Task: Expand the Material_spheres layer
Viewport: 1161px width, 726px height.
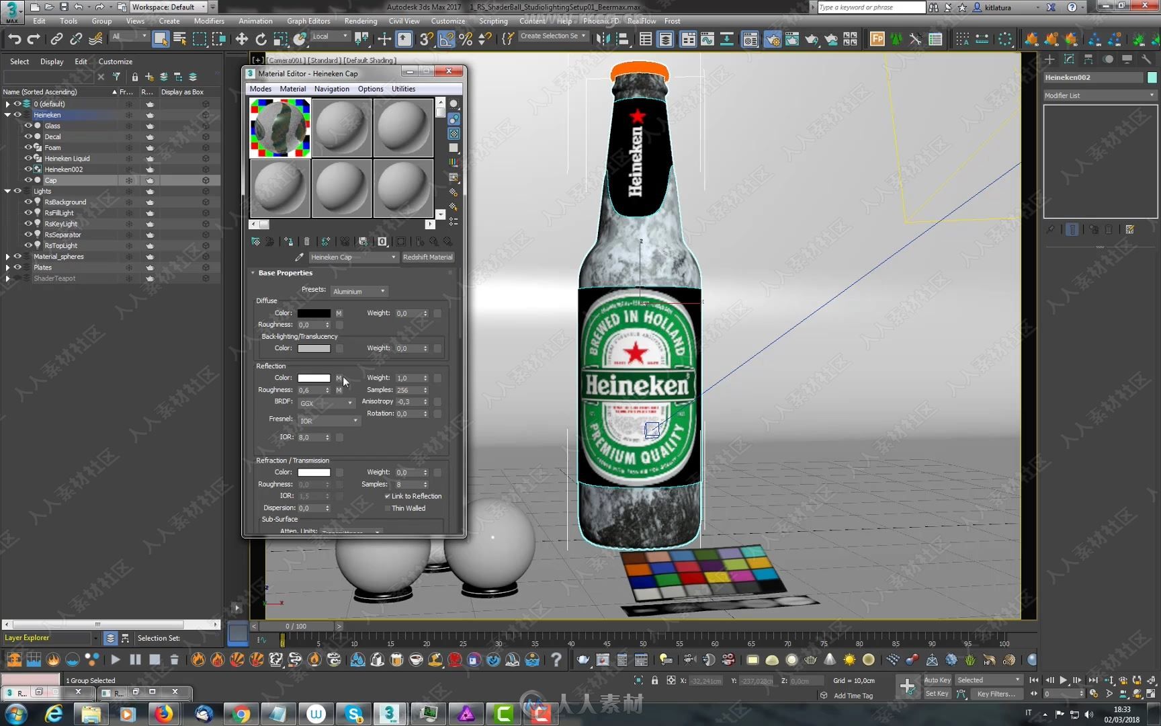Action: pyautogui.click(x=7, y=256)
